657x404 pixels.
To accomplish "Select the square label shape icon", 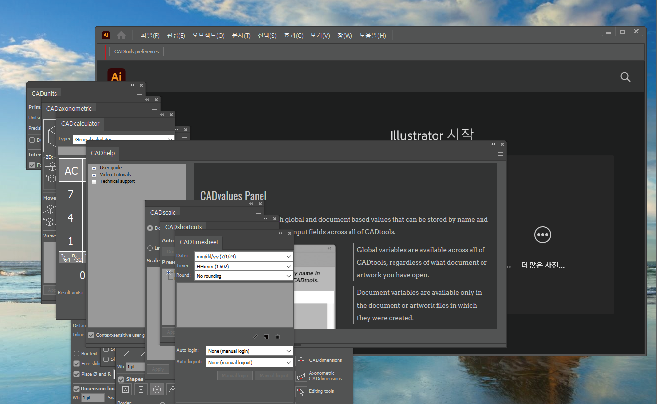I will tap(126, 390).
